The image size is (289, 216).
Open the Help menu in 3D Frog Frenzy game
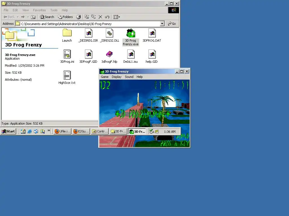point(139,77)
